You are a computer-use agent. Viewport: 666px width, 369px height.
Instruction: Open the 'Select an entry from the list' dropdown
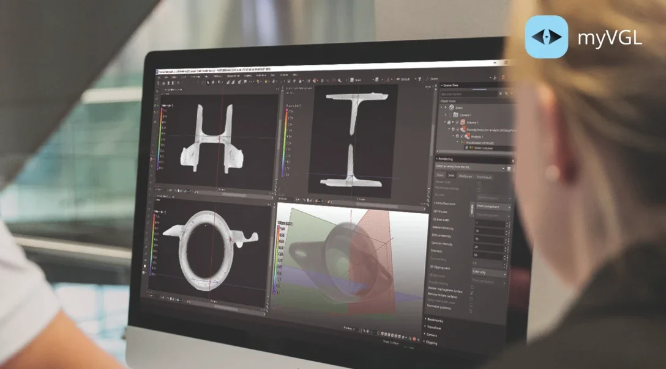tap(470, 167)
